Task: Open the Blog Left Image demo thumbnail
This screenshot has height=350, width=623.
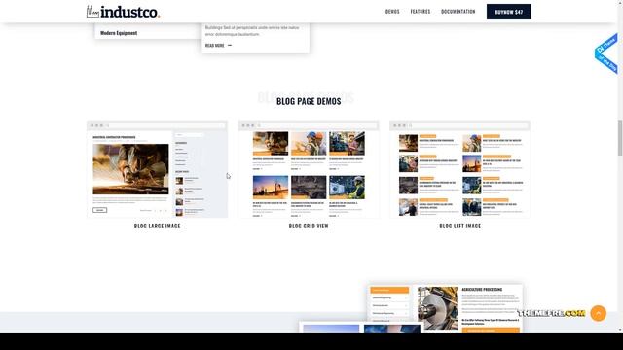Action: tap(459, 169)
